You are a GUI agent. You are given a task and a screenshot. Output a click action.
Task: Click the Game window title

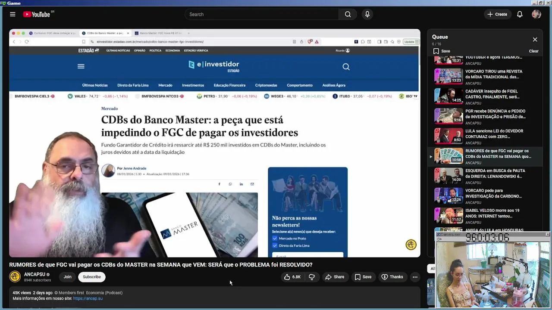click(14, 3)
